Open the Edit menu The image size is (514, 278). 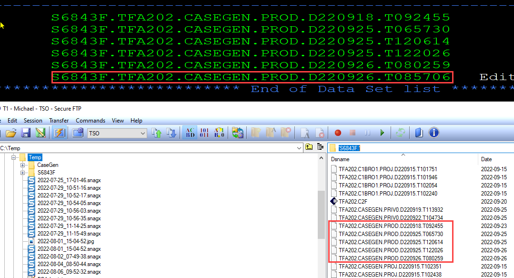pyautogui.click(x=12, y=121)
